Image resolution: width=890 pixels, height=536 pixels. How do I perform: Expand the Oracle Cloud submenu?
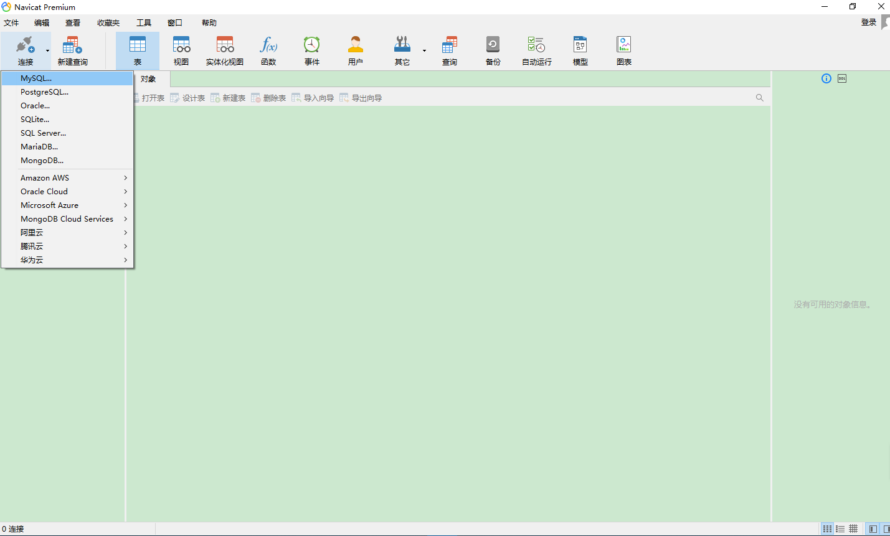(x=67, y=192)
